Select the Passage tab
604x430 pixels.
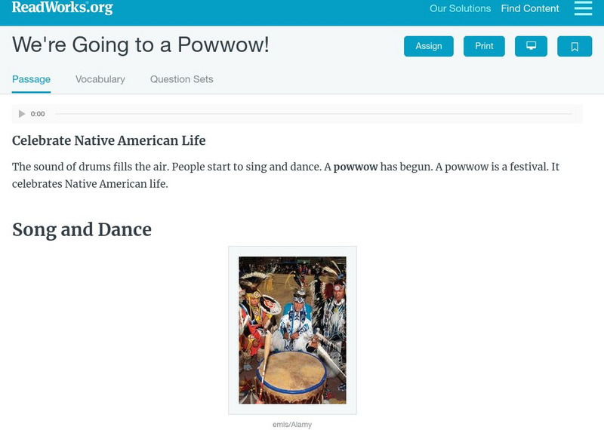(31, 79)
